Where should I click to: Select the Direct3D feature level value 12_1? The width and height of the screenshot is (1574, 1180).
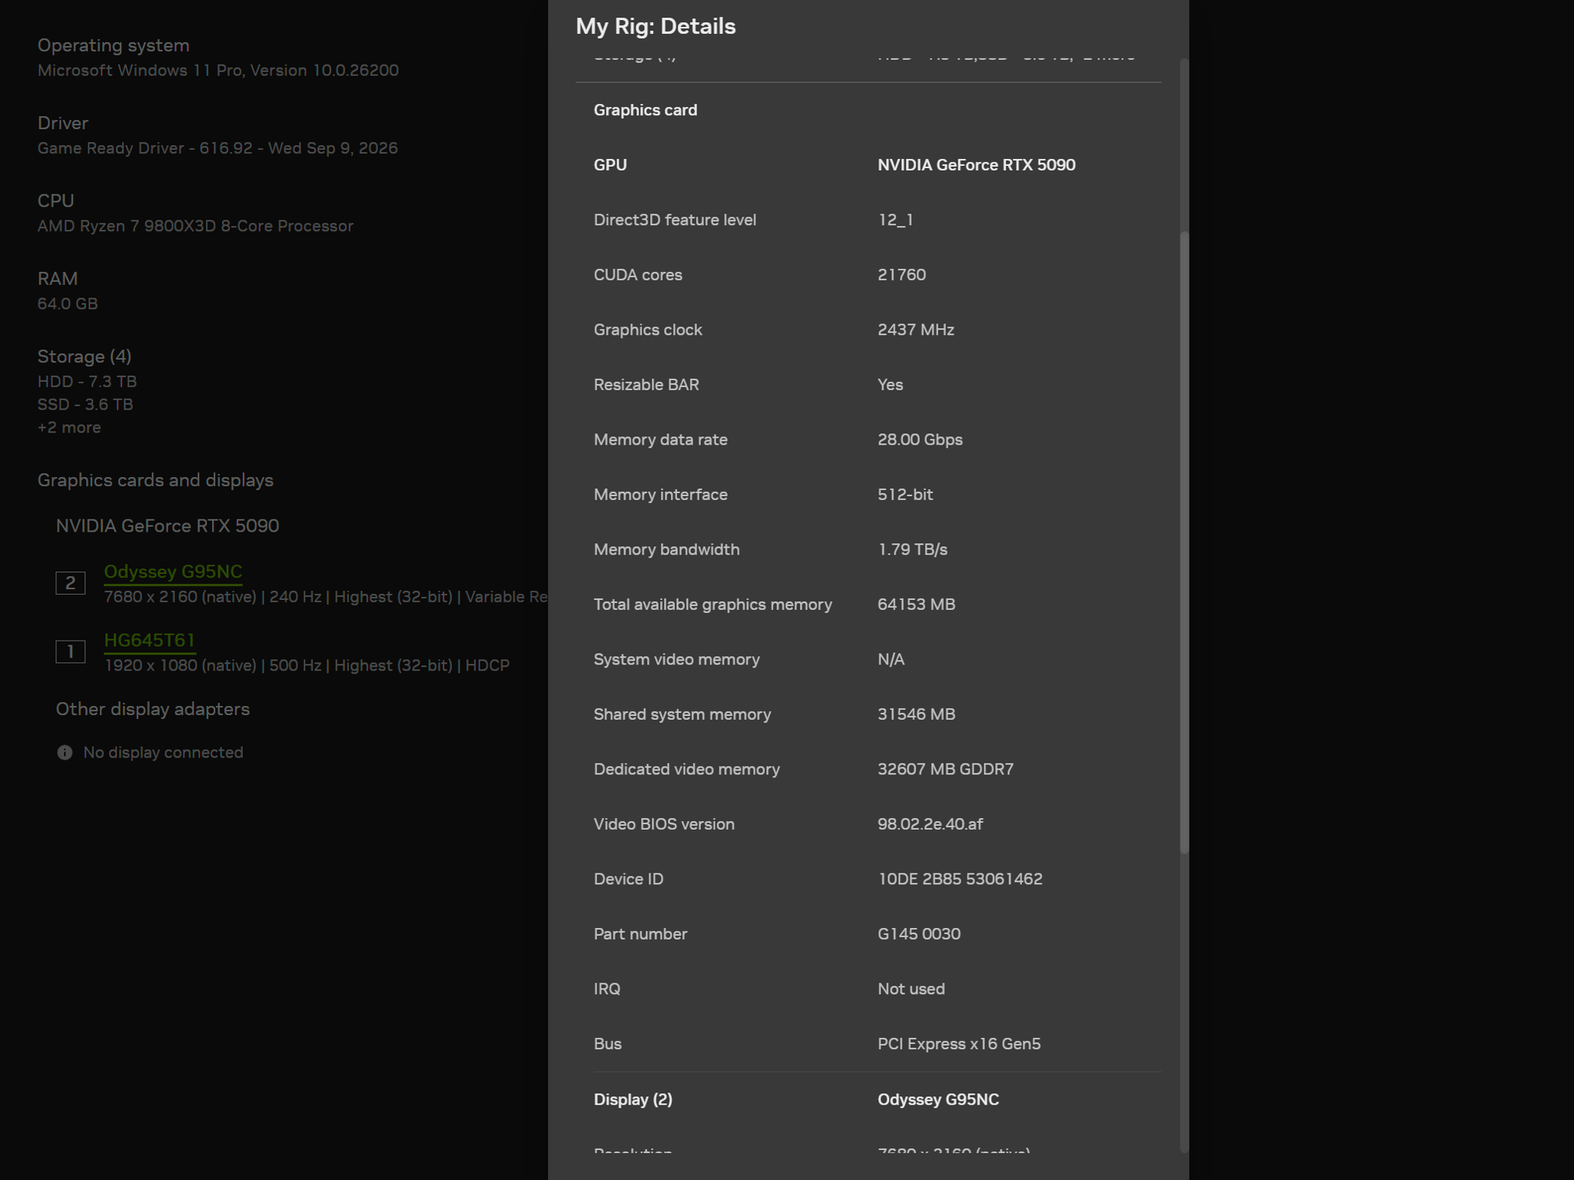coord(895,220)
